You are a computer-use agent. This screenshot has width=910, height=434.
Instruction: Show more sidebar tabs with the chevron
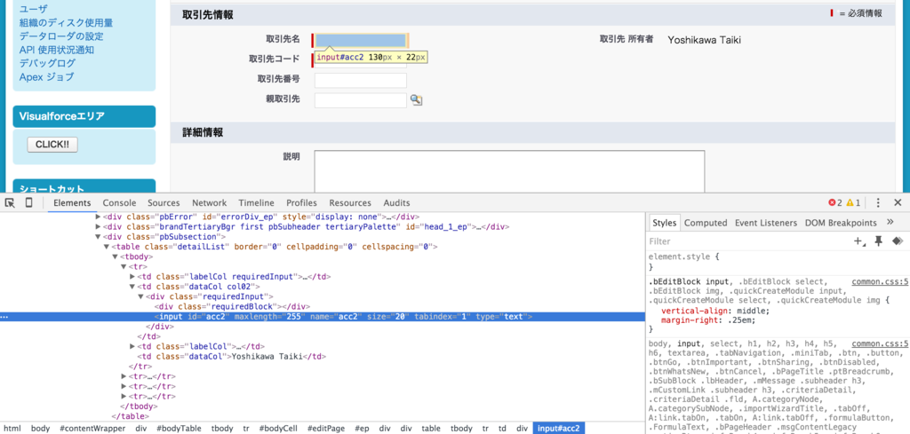pyautogui.click(x=890, y=223)
